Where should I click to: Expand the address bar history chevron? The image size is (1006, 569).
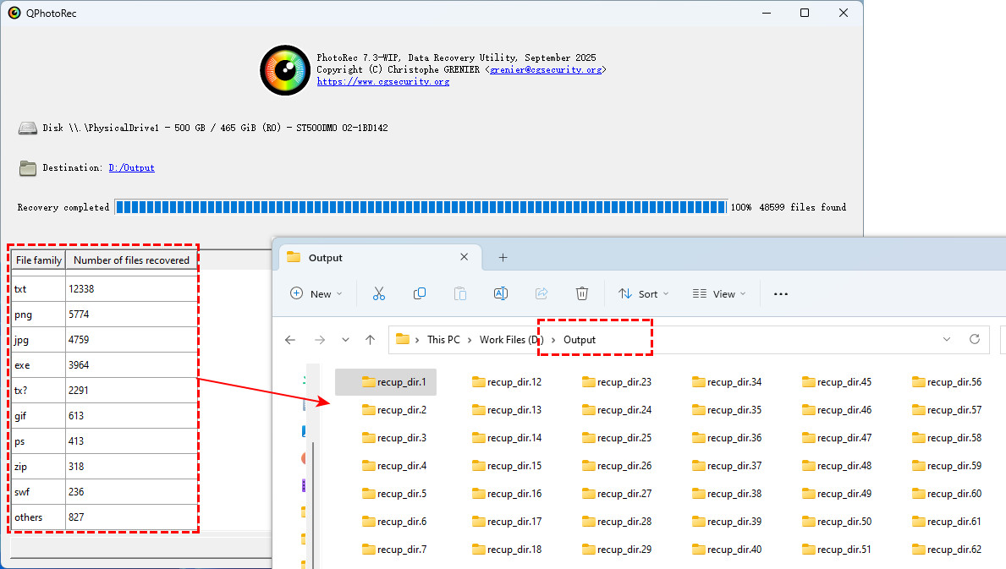pos(946,339)
